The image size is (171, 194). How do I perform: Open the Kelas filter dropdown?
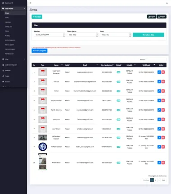pos(115,35)
